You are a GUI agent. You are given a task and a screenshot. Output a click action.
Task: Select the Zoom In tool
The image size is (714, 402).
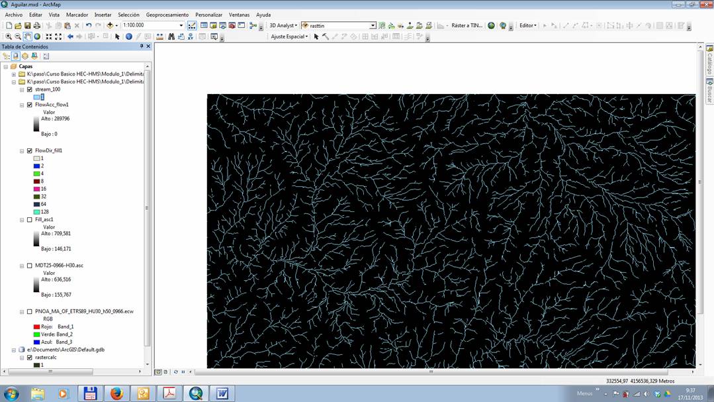pyautogui.click(x=8, y=36)
